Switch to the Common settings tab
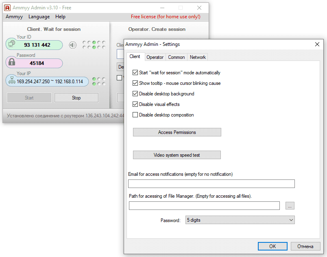The width and height of the screenshot is (327, 257). click(177, 57)
